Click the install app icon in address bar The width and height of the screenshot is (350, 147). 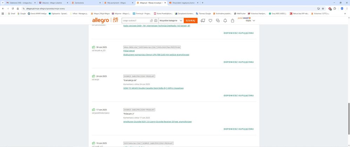coord(318,8)
